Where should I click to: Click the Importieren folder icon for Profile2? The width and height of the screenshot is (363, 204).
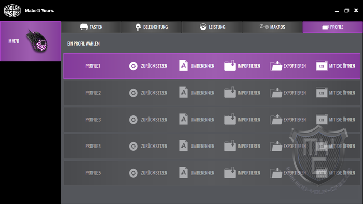point(230,92)
